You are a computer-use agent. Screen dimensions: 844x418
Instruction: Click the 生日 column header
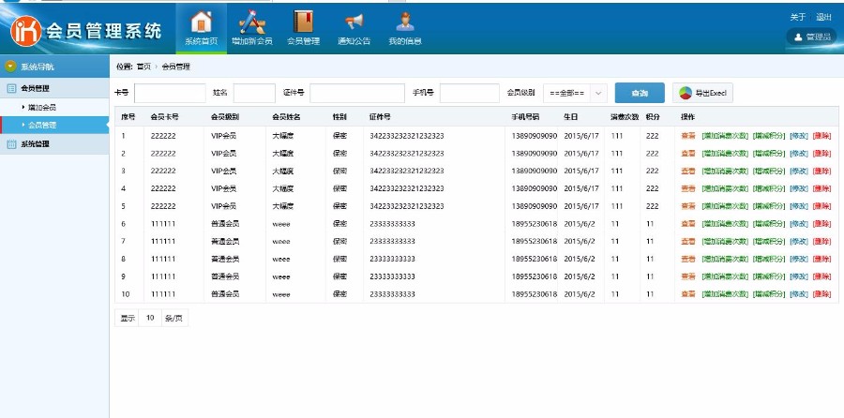[571, 117]
